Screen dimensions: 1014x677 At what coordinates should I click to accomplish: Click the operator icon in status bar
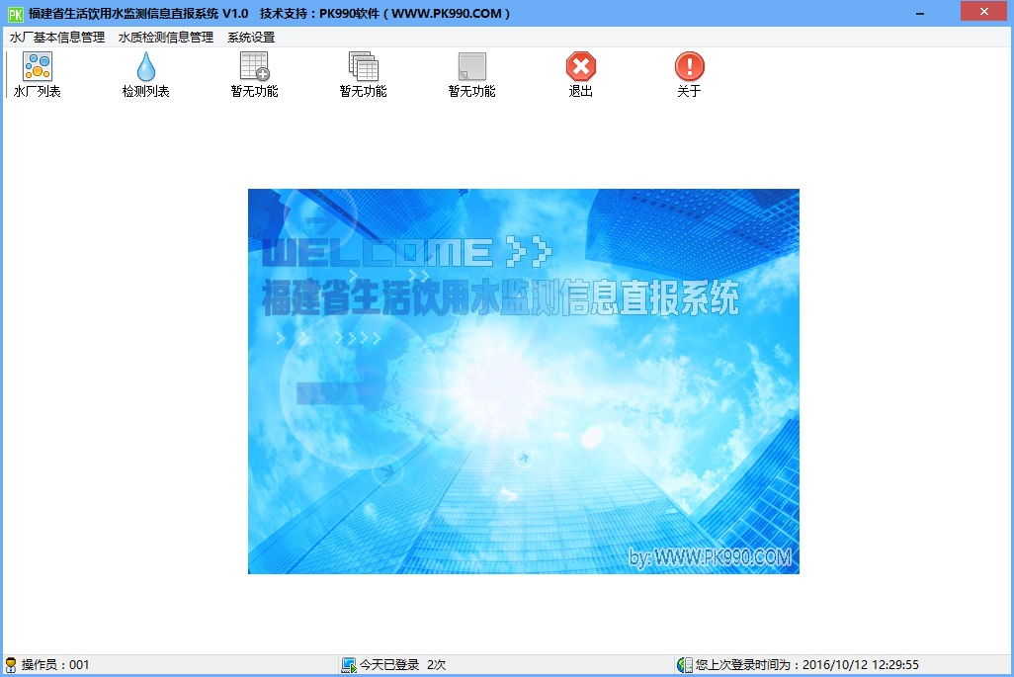(11, 665)
